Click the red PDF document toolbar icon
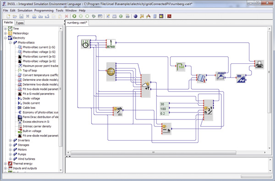This screenshot has width=275, height=181. coord(169,17)
